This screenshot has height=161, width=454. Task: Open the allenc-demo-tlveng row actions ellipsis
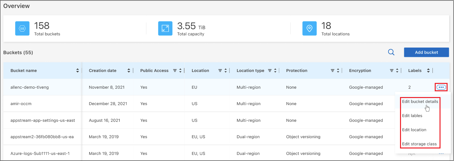point(441,87)
